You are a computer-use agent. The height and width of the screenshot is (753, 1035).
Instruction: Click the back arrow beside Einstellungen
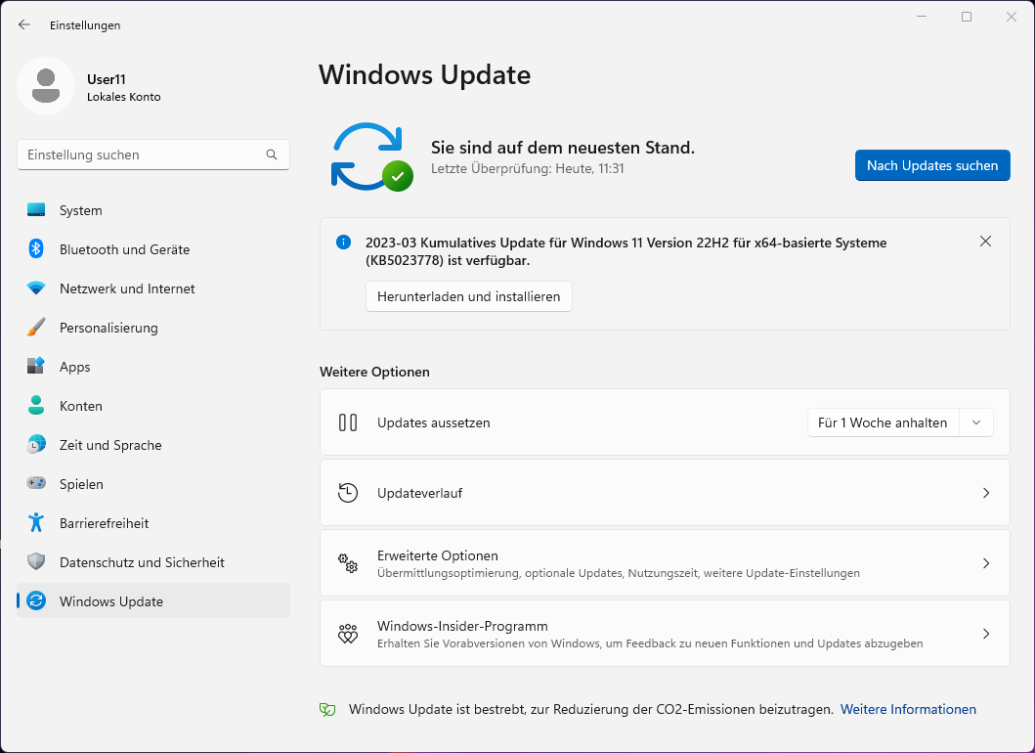24,25
